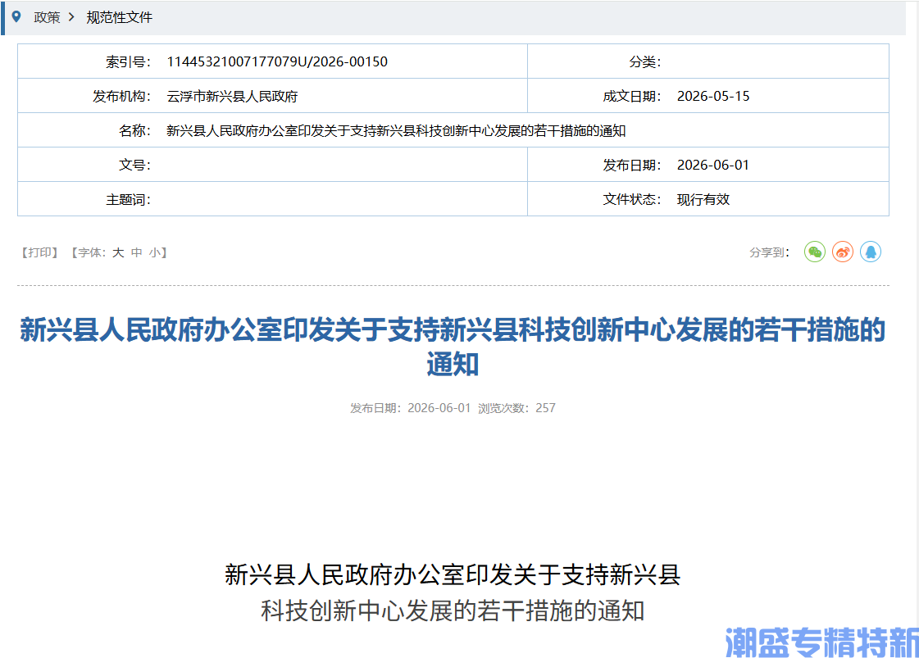The image size is (919, 658).
Task: Select publisher 云浮市新兴县人民政府
Action: click(x=232, y=96)
